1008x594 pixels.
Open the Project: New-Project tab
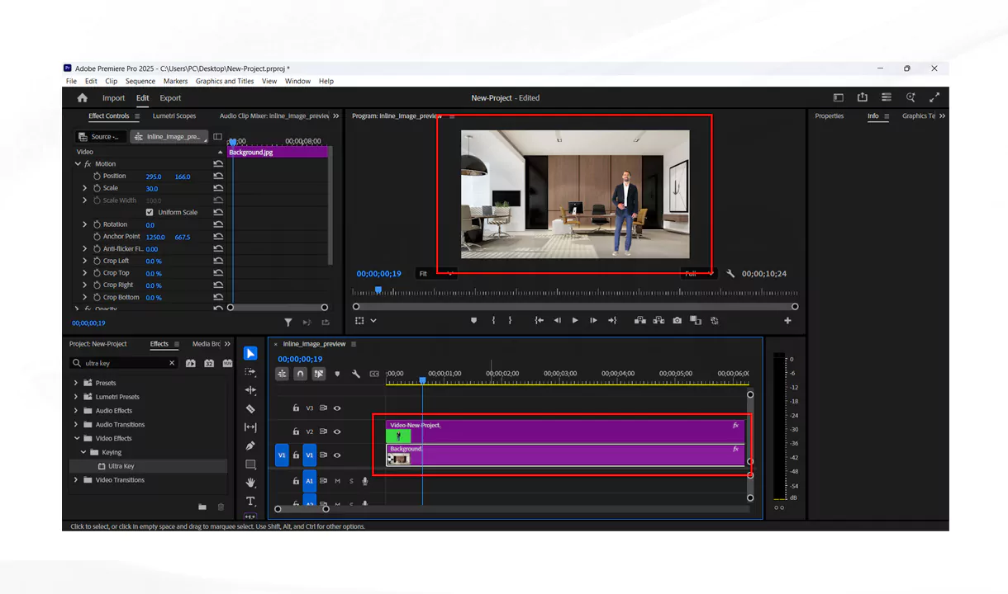click(98, 344)
